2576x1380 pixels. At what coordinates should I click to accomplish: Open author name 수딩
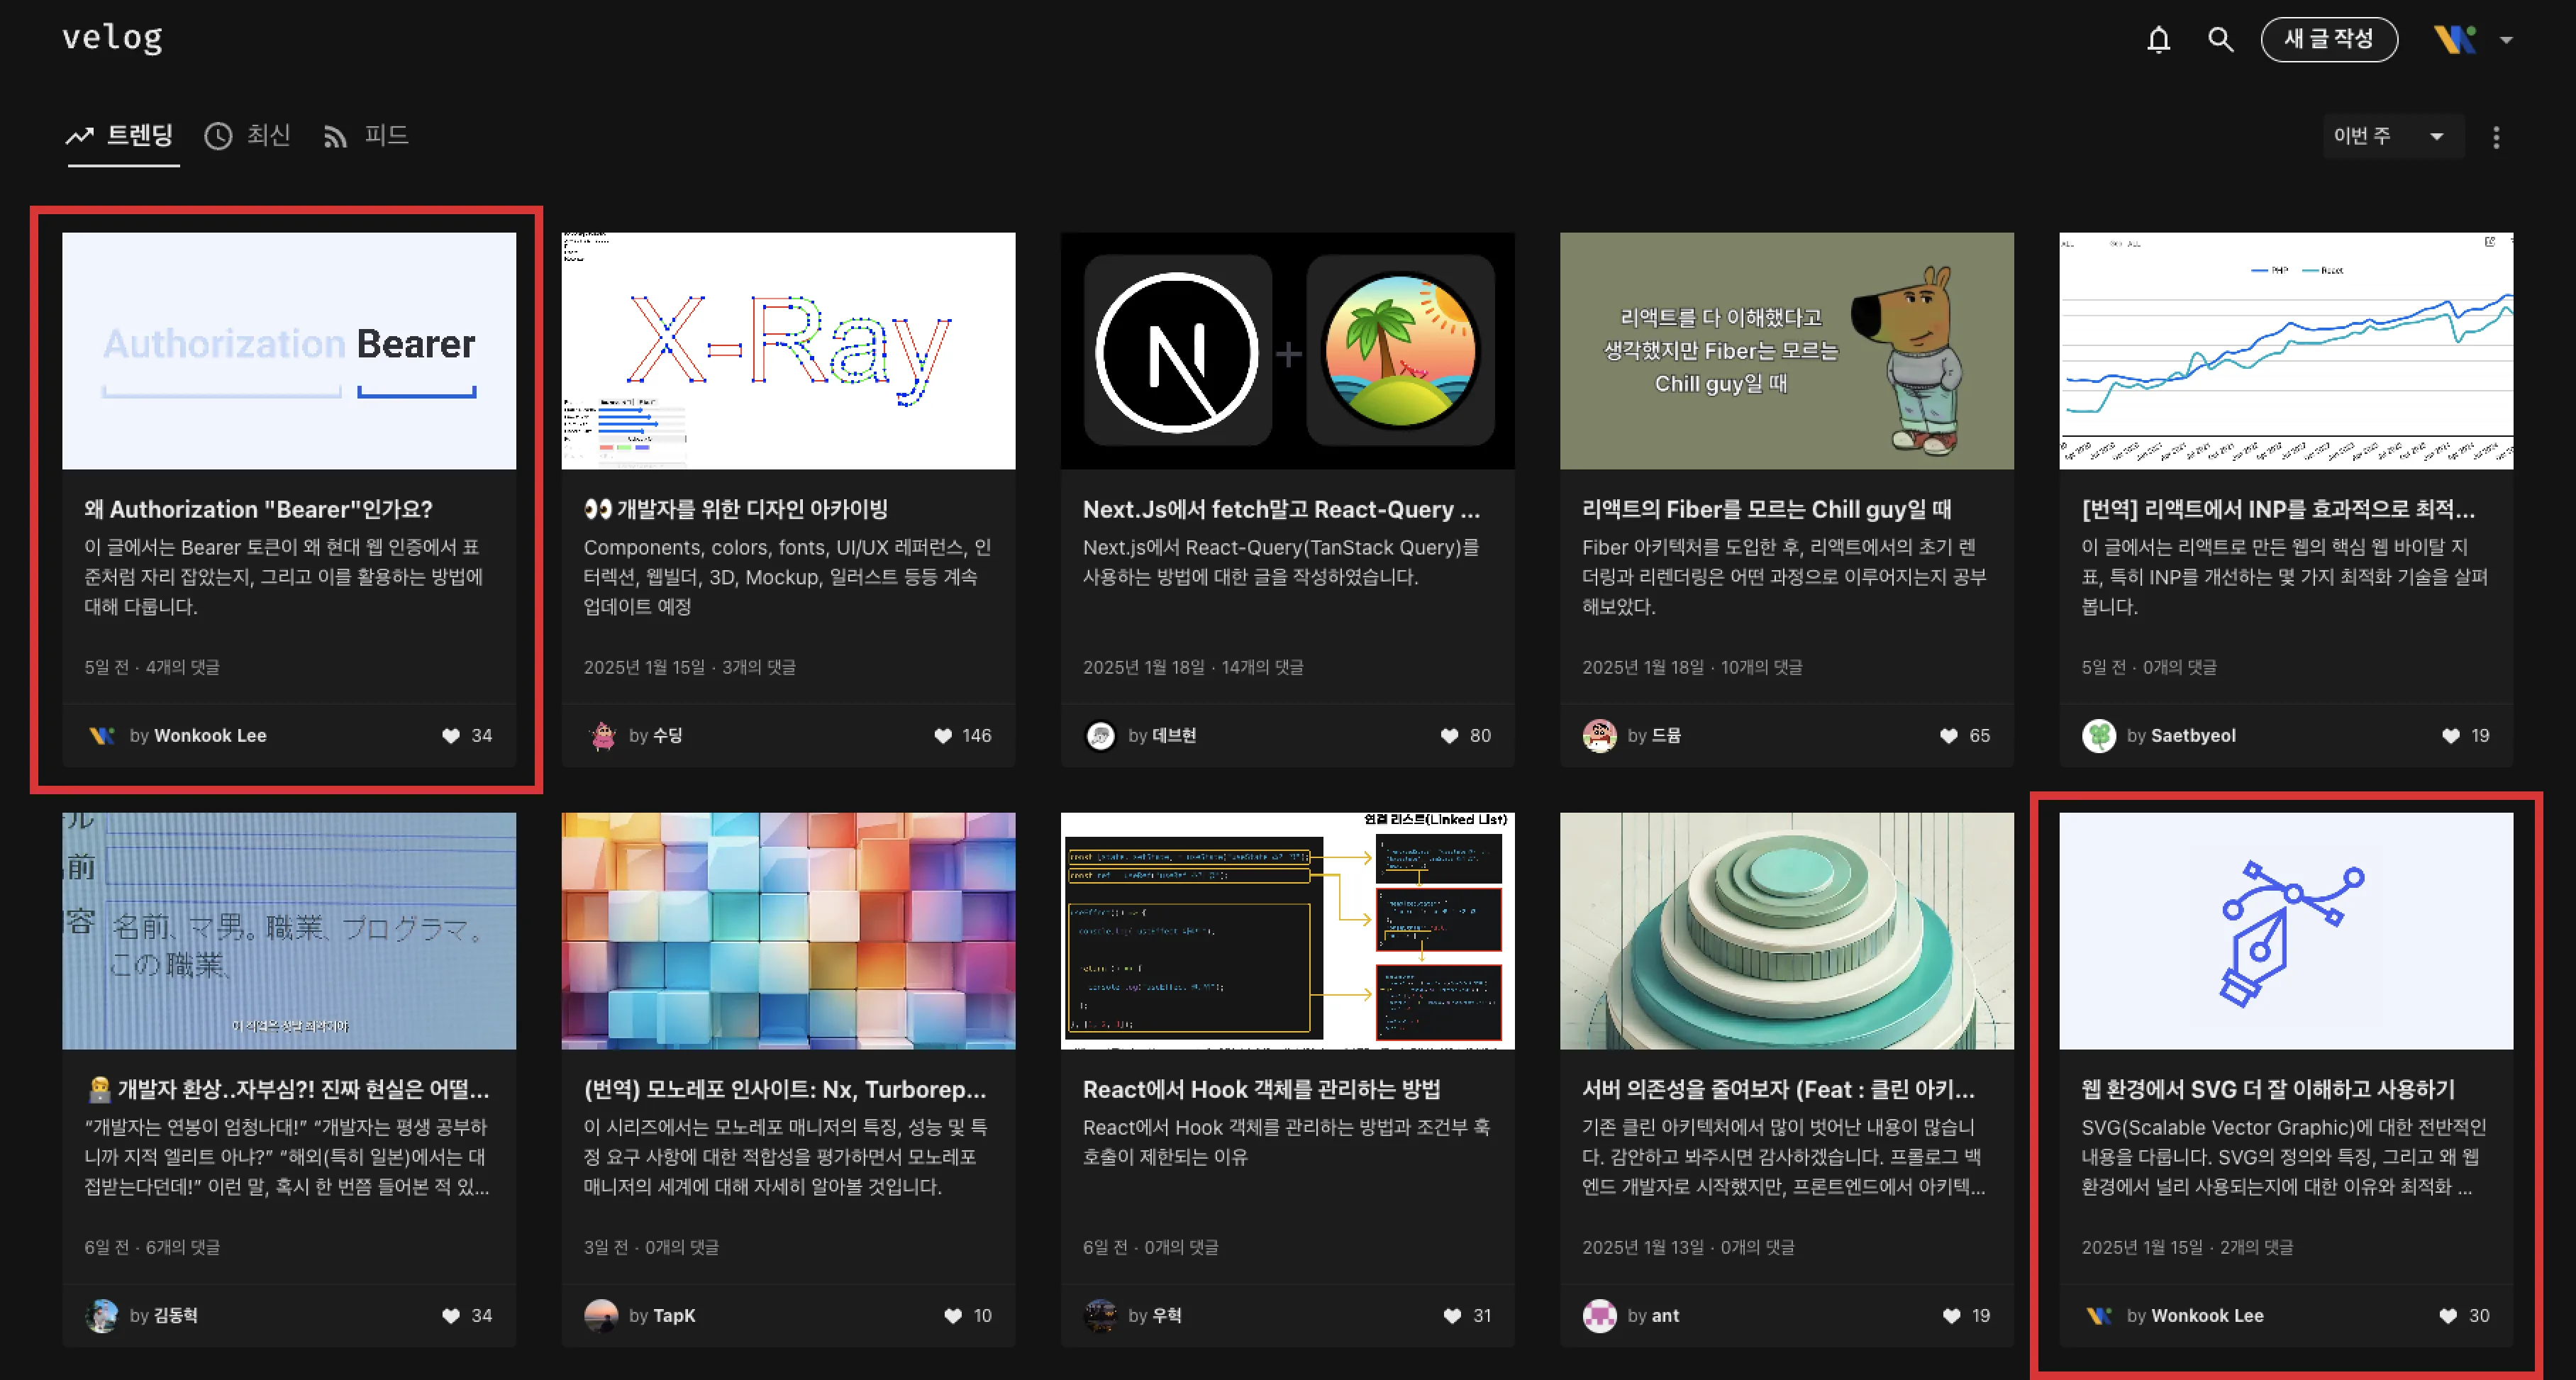668,736
